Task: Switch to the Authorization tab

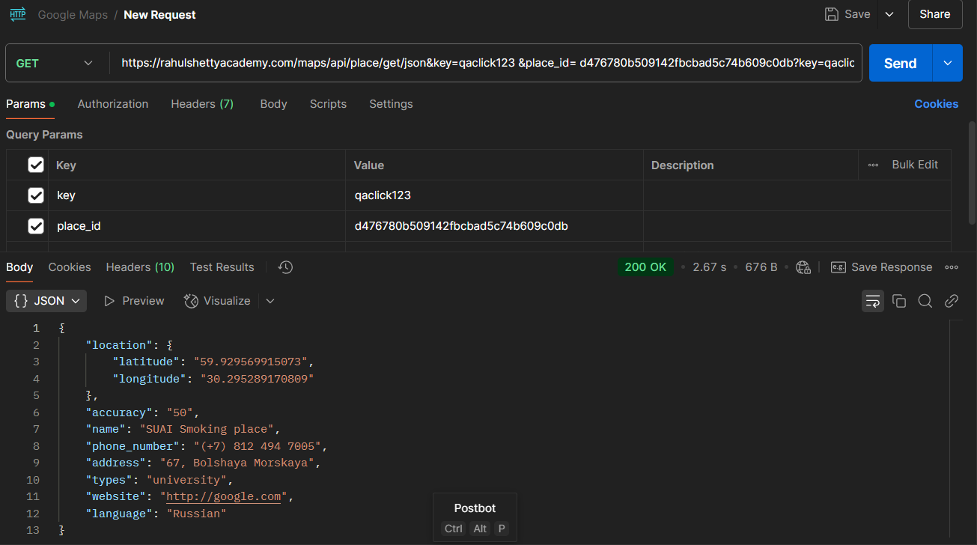Action: click(x=113, y=104)
